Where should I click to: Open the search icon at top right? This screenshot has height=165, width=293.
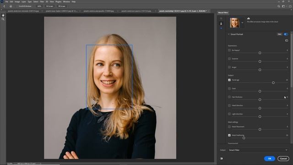[279, 6]
